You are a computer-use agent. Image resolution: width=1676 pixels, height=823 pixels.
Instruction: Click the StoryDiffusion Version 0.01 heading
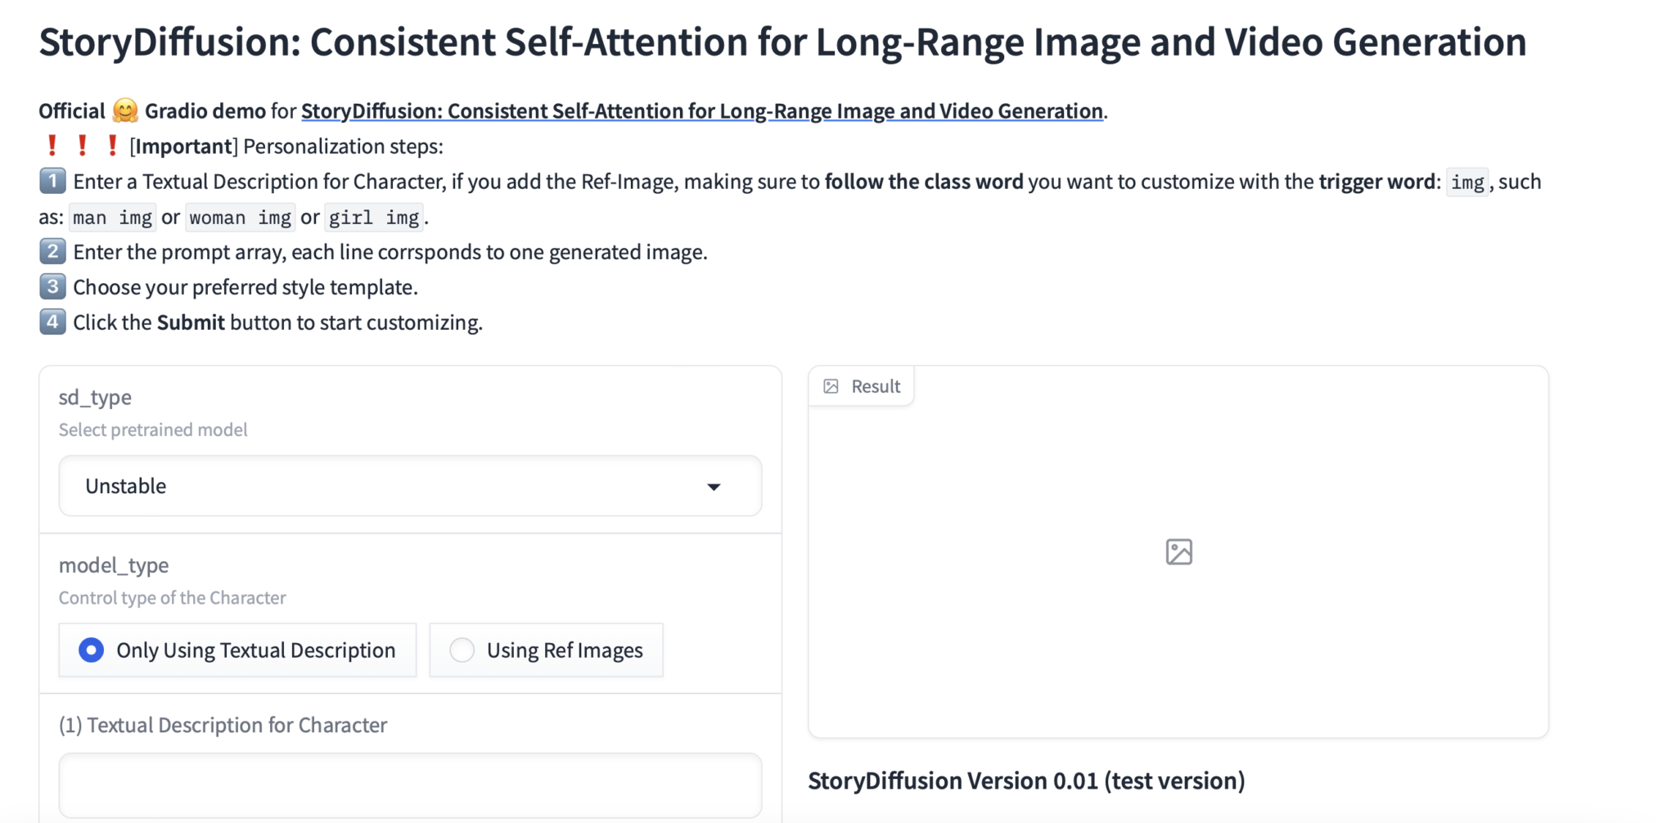tap(1026, 780)
